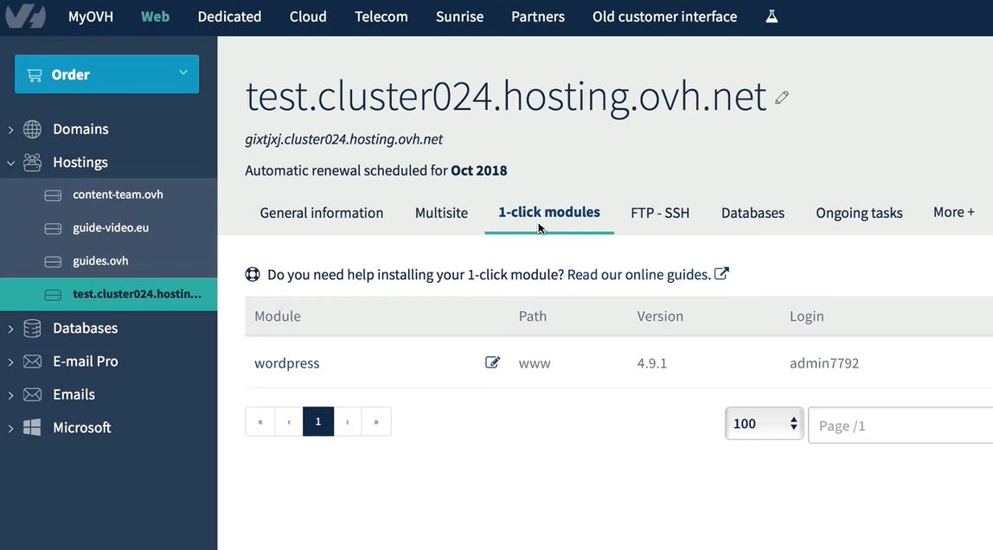Go to the Dedicated menu
The height and width of the screenshot is (550, 993).
229,16
